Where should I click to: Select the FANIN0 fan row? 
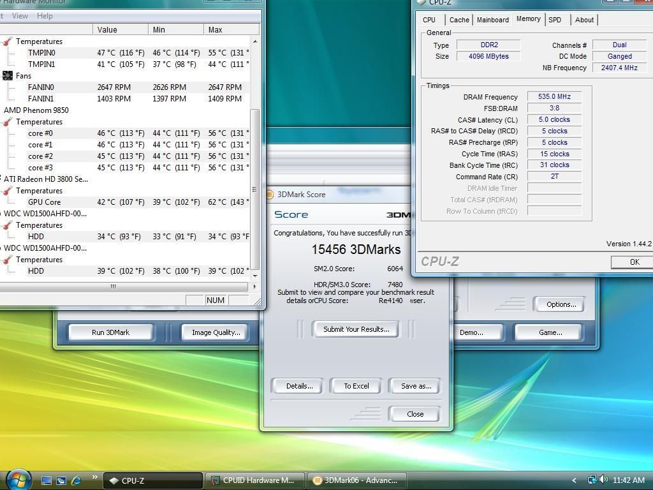pos(125,87)
